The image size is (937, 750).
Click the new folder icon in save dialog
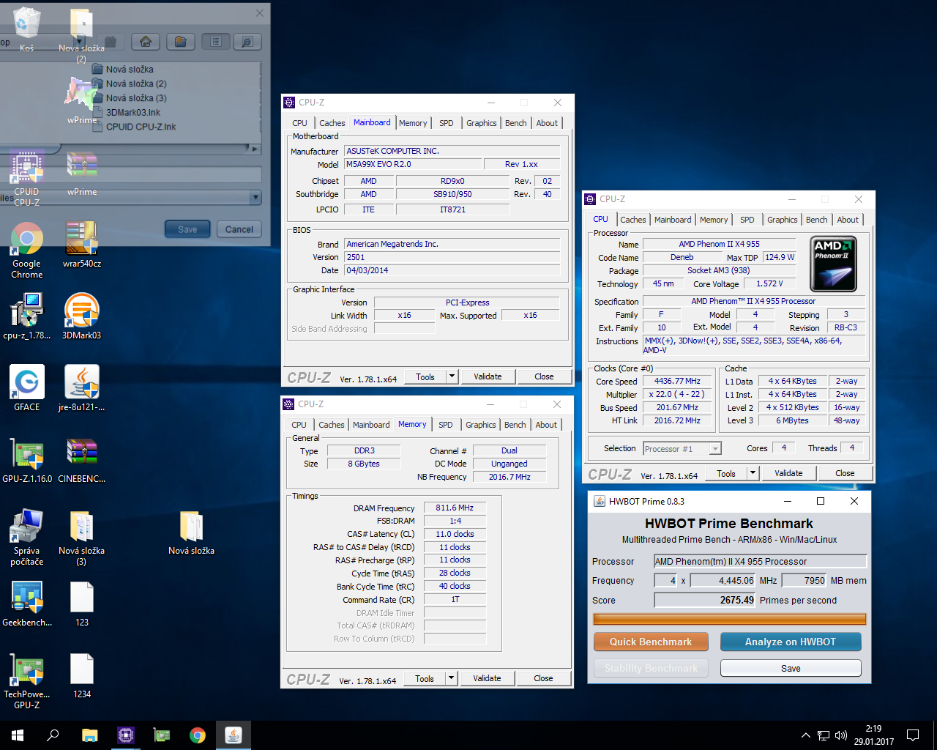(180, 42)
